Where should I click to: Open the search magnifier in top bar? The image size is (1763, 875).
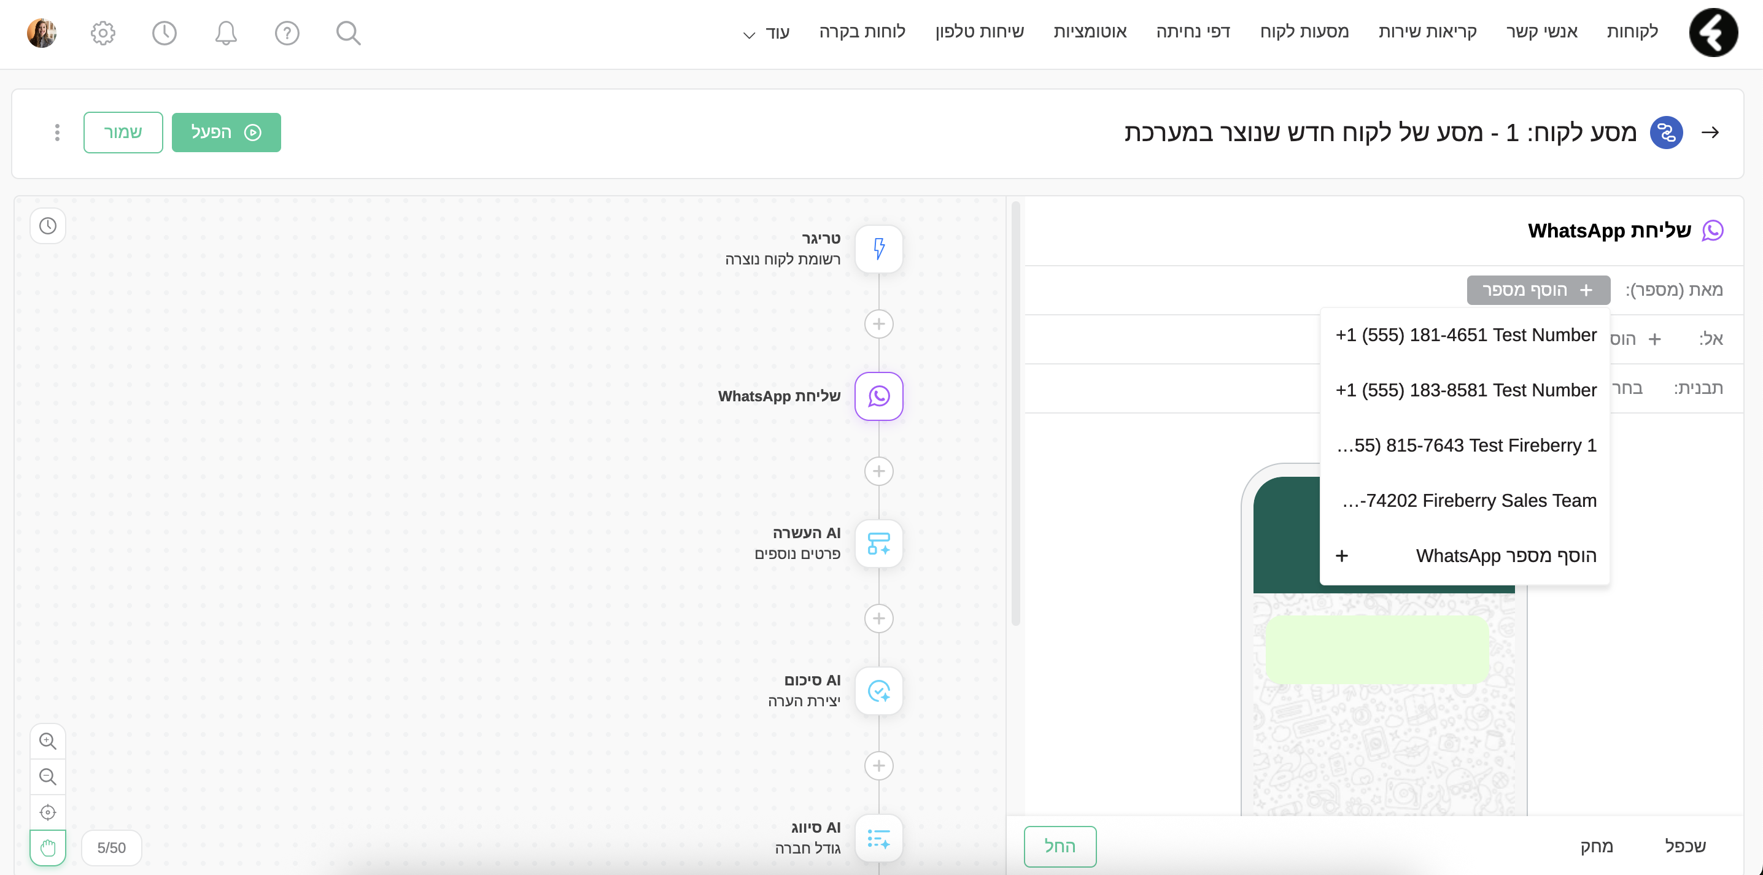coord(348,32)
